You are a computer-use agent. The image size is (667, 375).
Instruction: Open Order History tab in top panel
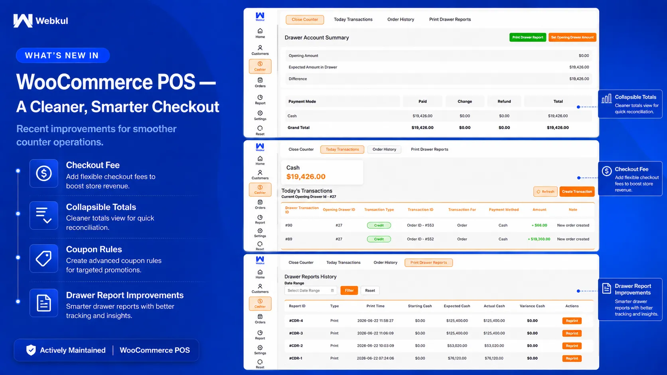(x=401, y=20)
